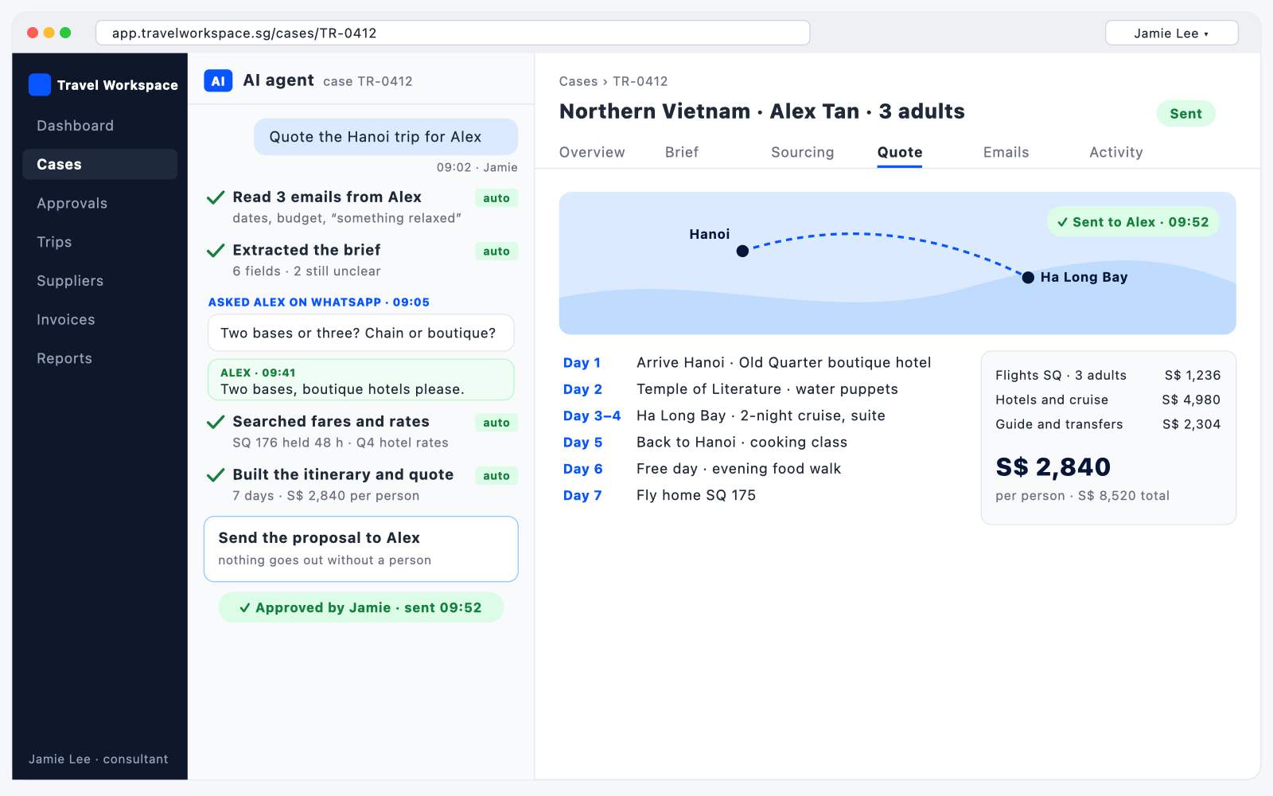Open the Sourcing tab
This screenshot has width=1273, height=796.
(x=802, y=152)
